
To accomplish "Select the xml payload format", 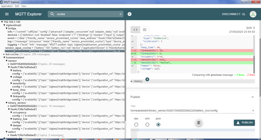I will coord(147,125).
